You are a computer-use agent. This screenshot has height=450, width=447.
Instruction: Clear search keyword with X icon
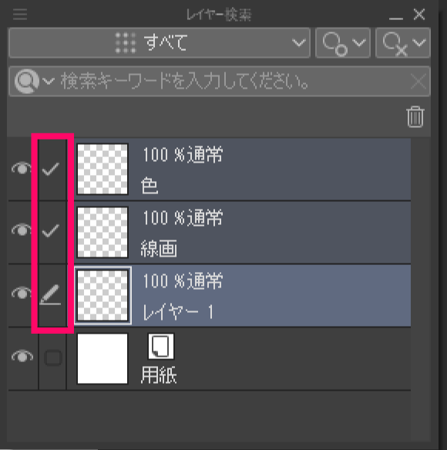pos(418,82)
